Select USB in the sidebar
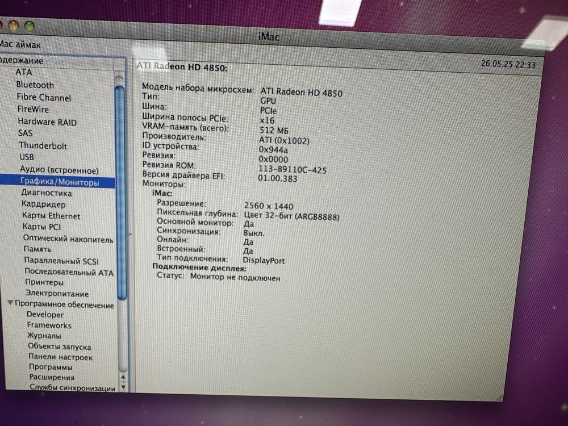 click(x=27, y=157)
